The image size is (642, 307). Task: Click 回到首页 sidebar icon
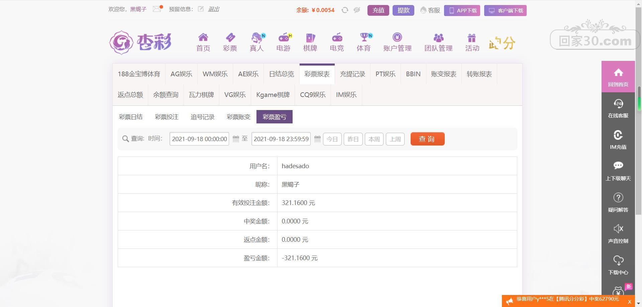coord(618,77)
